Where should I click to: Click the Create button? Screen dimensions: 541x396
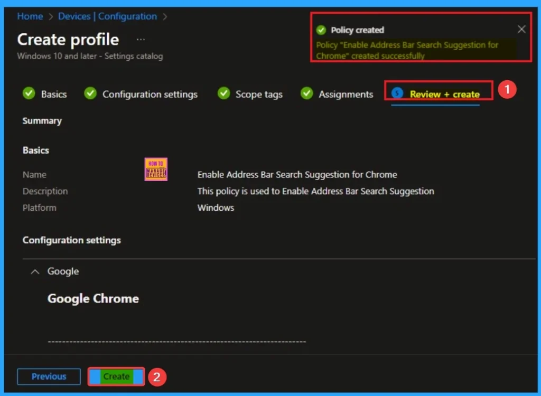pyautogui.click(x=116, y=376)
